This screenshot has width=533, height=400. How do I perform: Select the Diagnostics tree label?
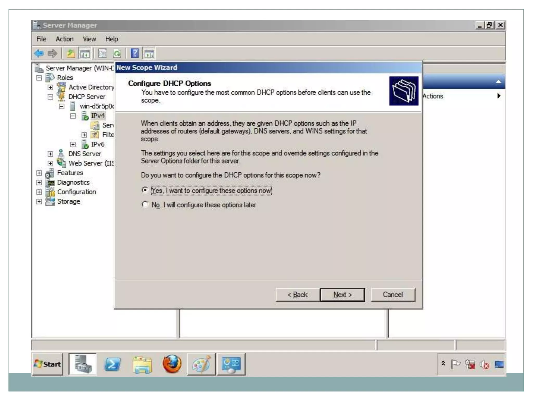pyautogui.click(x=73, y=182)
